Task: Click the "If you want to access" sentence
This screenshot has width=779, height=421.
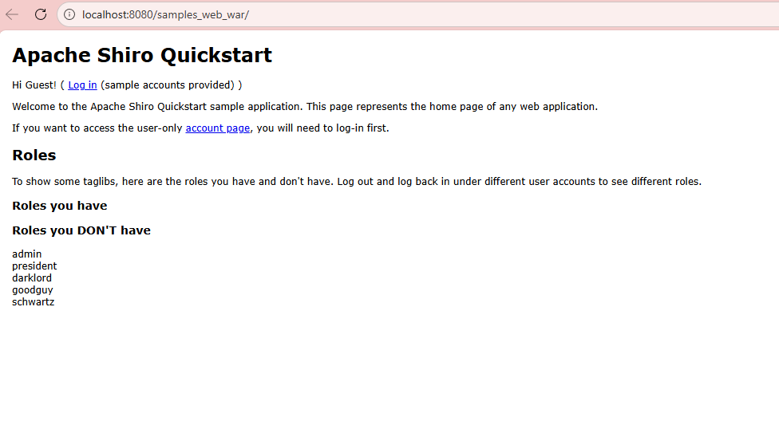Action: click(97, 128)
